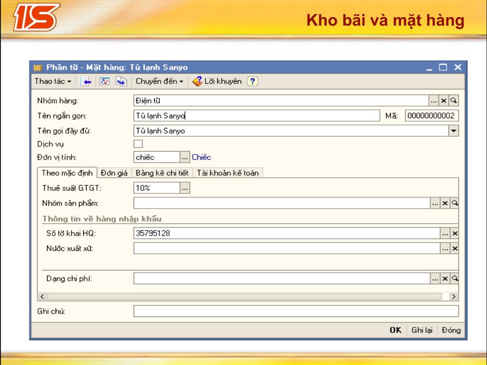Viewport: 487px width, 365px height.
Task: Click the OK button
Action: click(396, 330)
